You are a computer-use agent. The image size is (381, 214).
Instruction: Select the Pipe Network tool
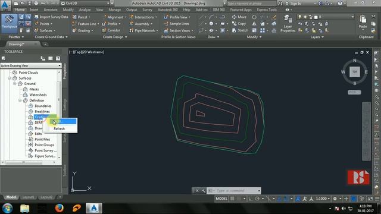(x=143, y=30)
